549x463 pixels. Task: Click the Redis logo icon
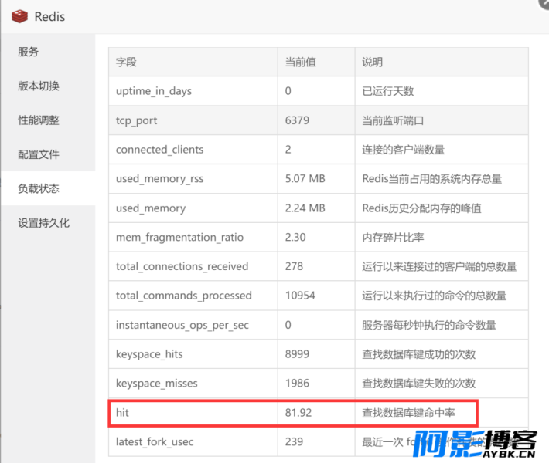point(19,16)
